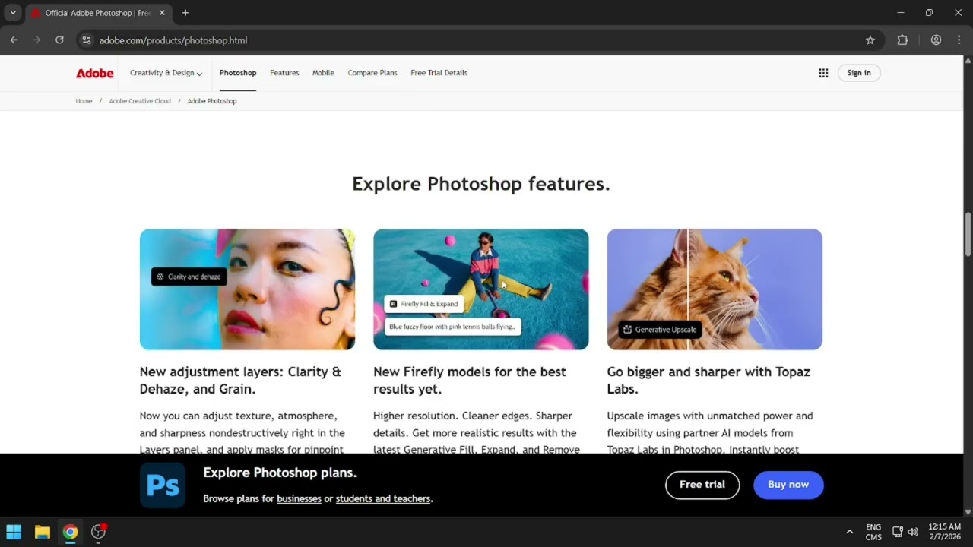Viewport: 973px width, 547px height.
Task: Click the Photoshop Ps icon in banner
Action: tap(163, 485)
